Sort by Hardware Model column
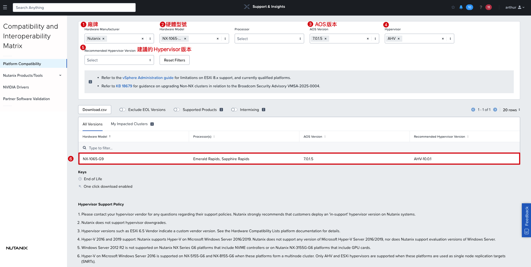The width and height of the screenshot is (531, 267). click(x=96, y=137)
